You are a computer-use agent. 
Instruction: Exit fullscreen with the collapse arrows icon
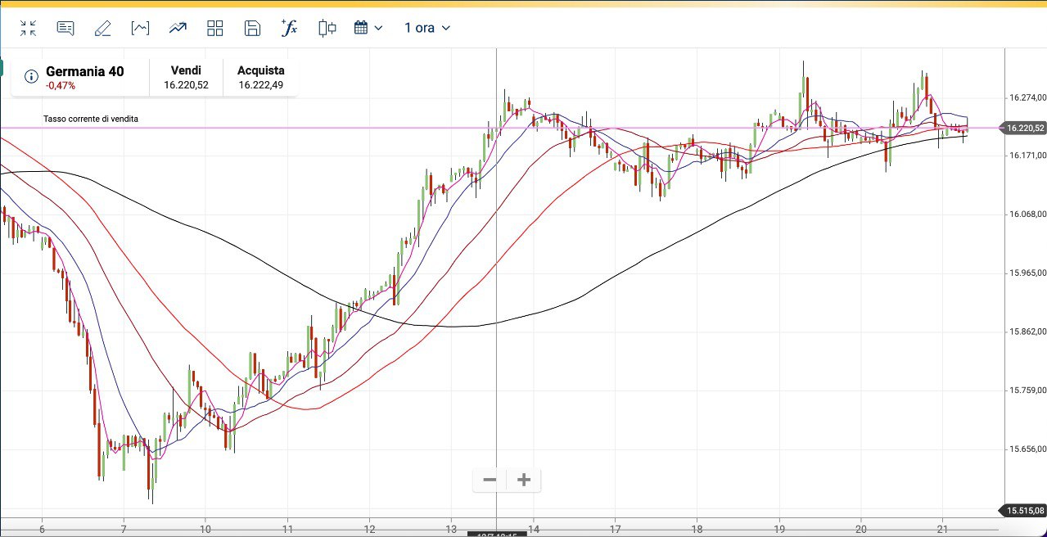[29, 28]
